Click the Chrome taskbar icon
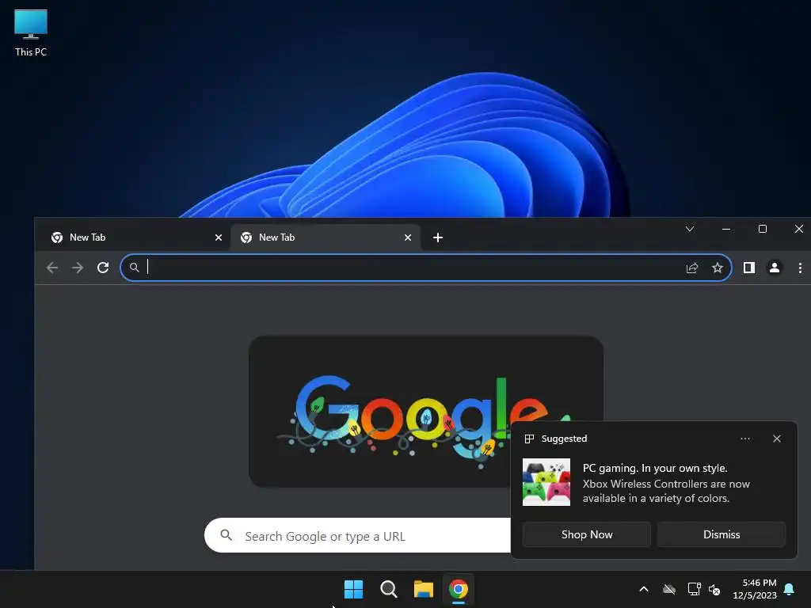This screenshot has height=608, width=811. 459,589
